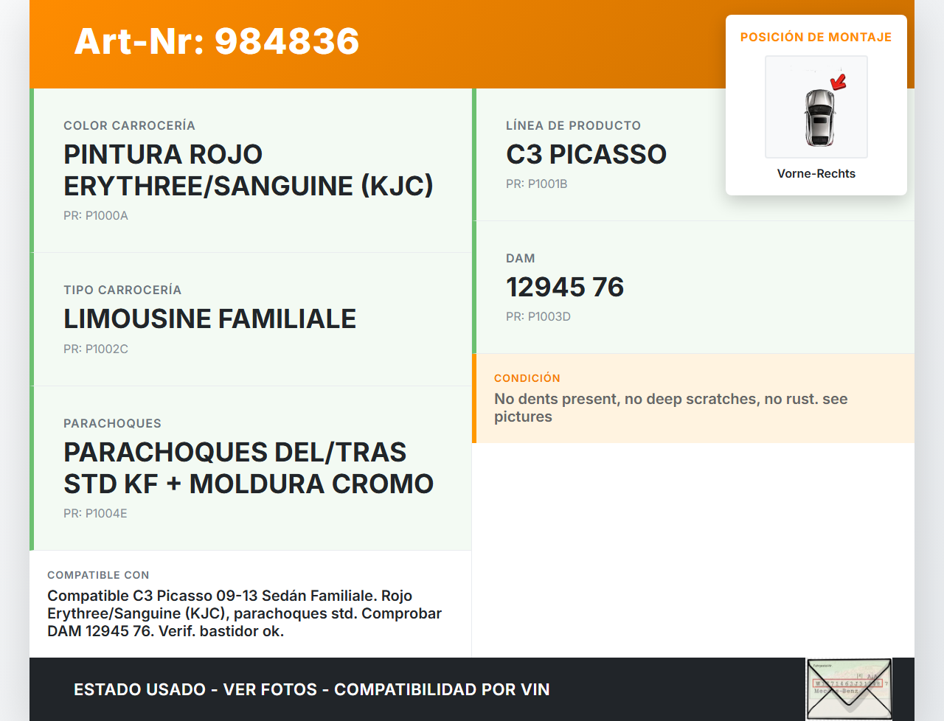The height and width of the screenshot is (721, 944).
Task: Select the LIMOUSINE FAMILIALE body type
Action: [209, 319]
